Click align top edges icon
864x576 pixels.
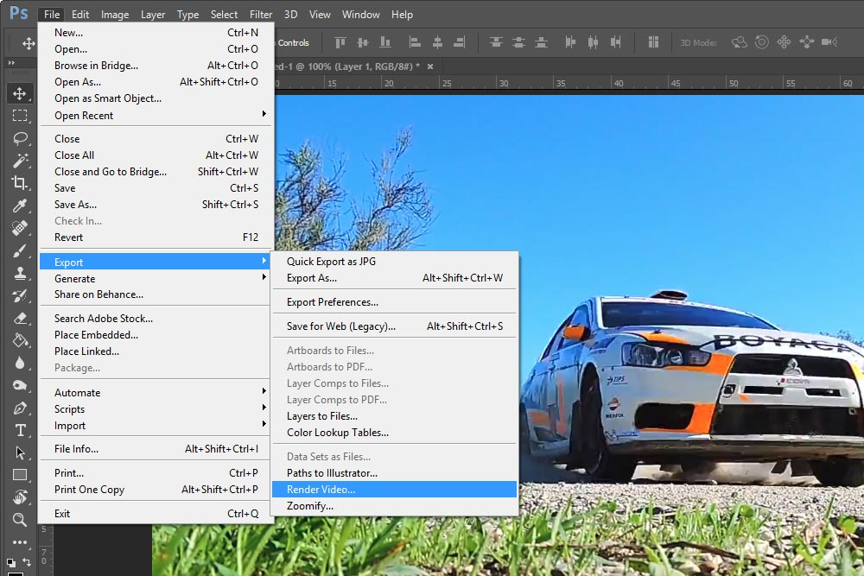click(x=340, y=42)
